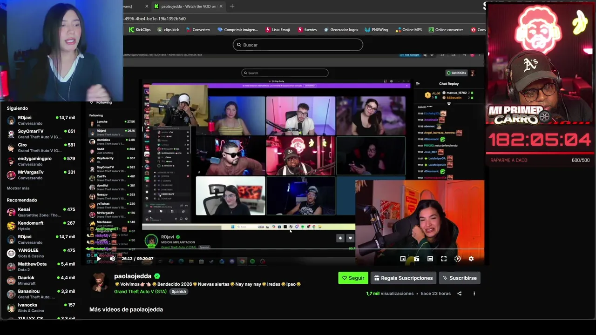
Task: Click the 1,7 mil visualizaciones text
Action: pyautogui.click(x=390, y=294)
